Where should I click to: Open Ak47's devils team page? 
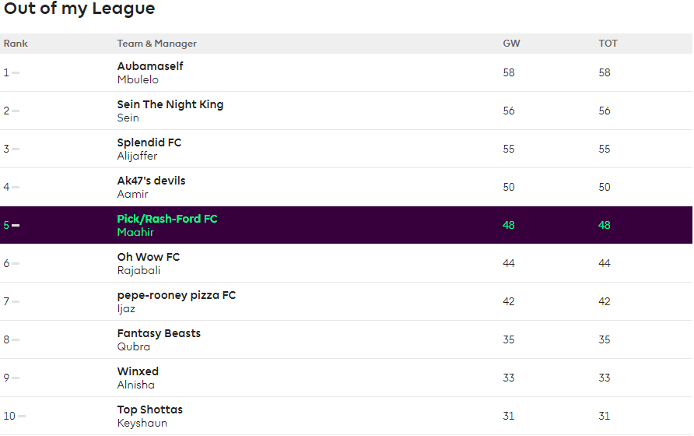point(151,181)
